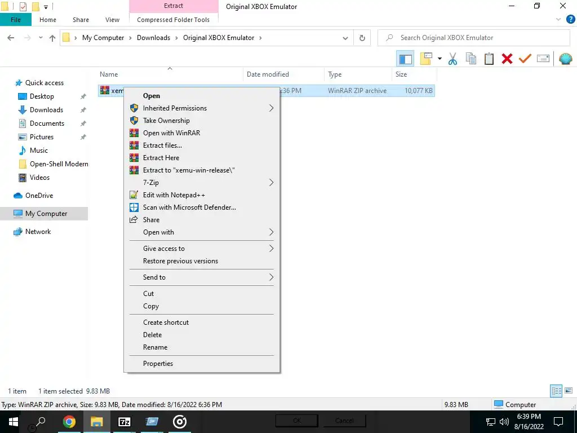The height and width of the screenshot is (433, 577).
Task: Click the Paste clipboard toolbar icon
Action: pyautogui.click(x=489, y=59)
